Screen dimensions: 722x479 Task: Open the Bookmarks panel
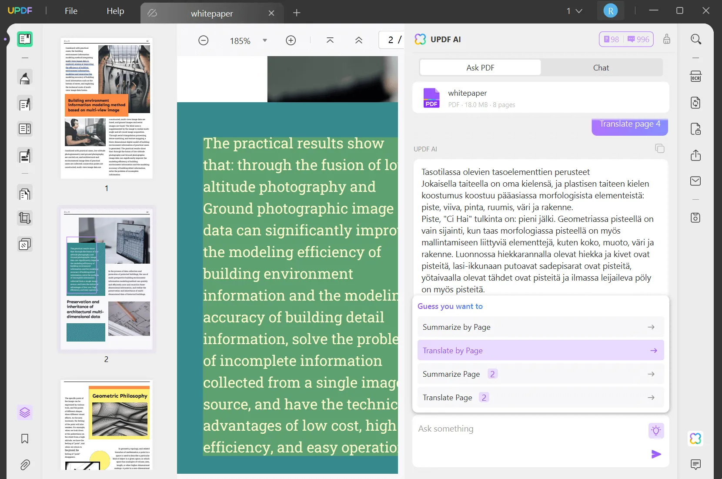click(x=25, y=439)
